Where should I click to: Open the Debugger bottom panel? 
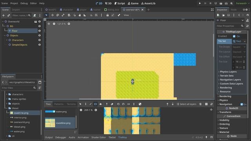(61, 137)
